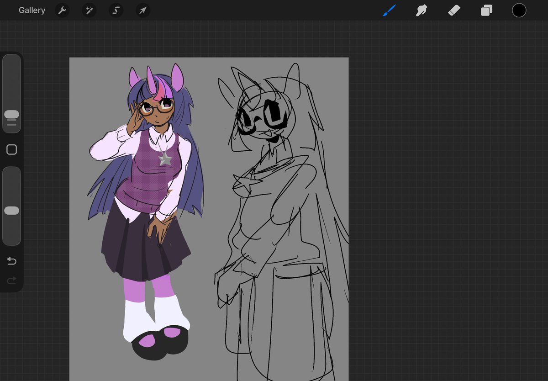The width and height of the screenshot is (548, 381).
Task: Open the Actions wrench menu
Action: click(62, 11)
